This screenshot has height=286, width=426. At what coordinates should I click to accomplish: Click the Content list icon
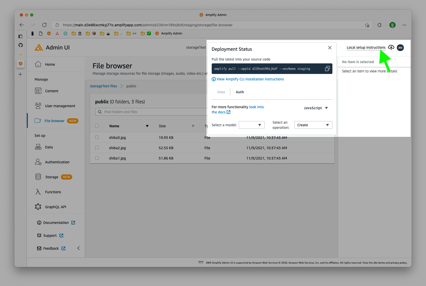tap(38, 91)
